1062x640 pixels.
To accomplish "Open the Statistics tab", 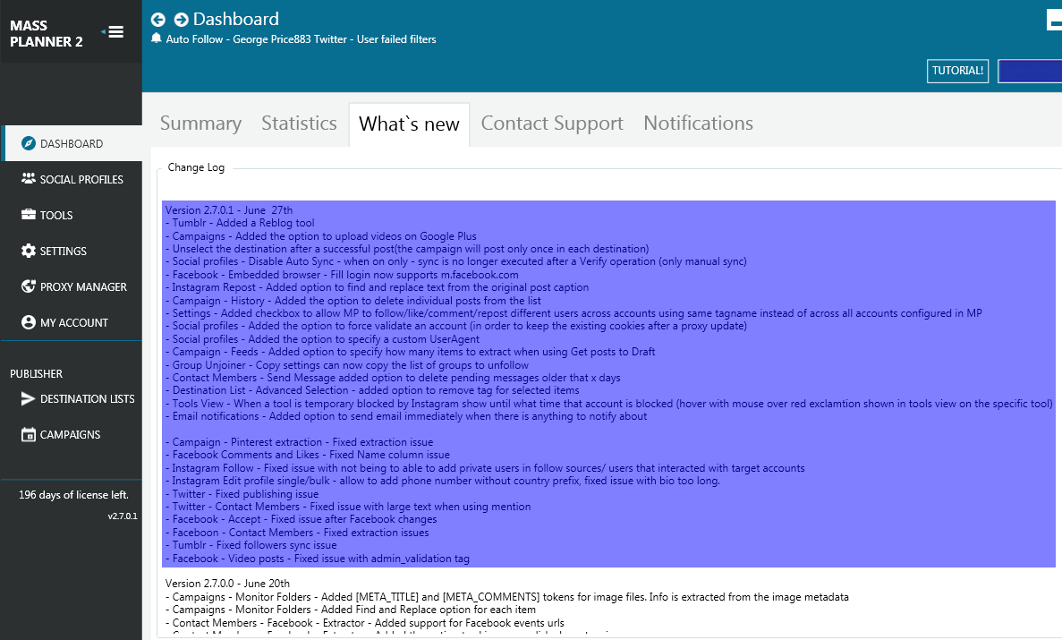I will click(x=299, y=124).
